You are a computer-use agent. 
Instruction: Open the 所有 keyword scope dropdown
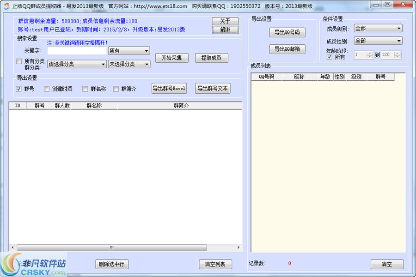(129, 51)
